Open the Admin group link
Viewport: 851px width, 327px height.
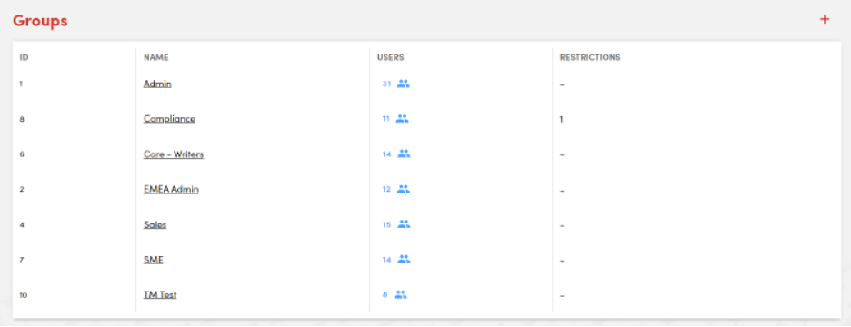157,84
